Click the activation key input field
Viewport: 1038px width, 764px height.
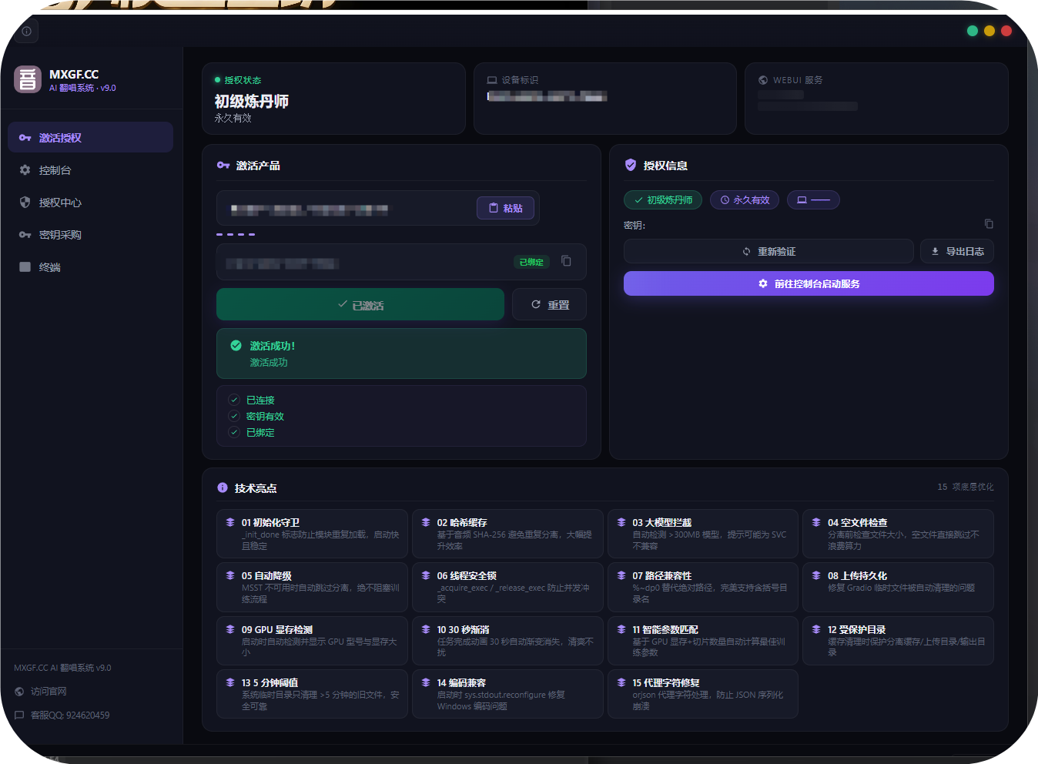pyautogui.click(x=378, y=208)
